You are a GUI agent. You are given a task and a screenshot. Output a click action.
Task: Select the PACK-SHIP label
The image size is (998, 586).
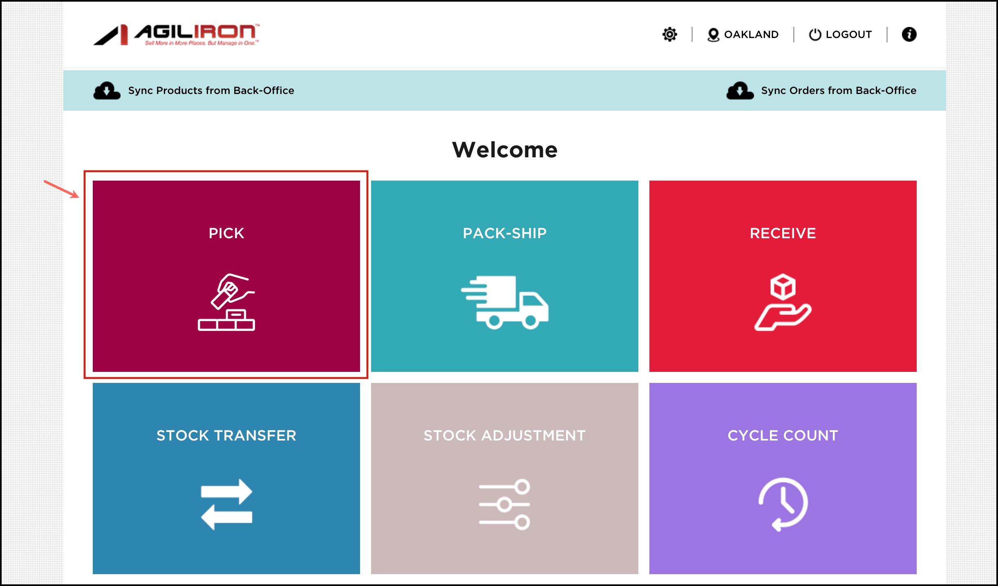coord(505,233)
